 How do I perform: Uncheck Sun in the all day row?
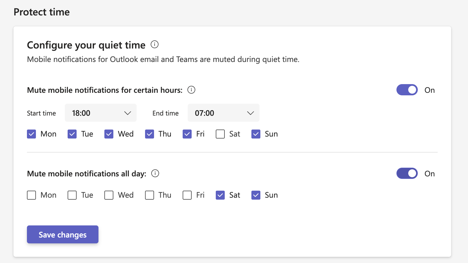point(256,195)
